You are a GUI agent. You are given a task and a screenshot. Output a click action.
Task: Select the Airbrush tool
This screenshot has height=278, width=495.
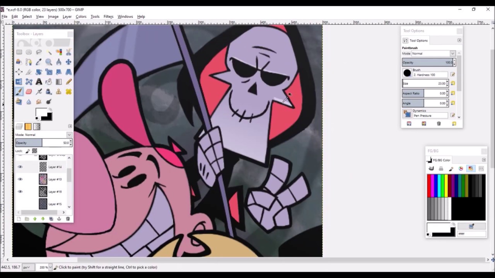click(x=39, y=92)
